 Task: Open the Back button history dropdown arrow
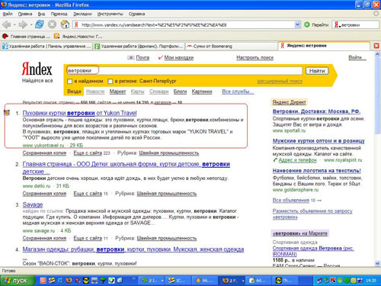(14, 24)
